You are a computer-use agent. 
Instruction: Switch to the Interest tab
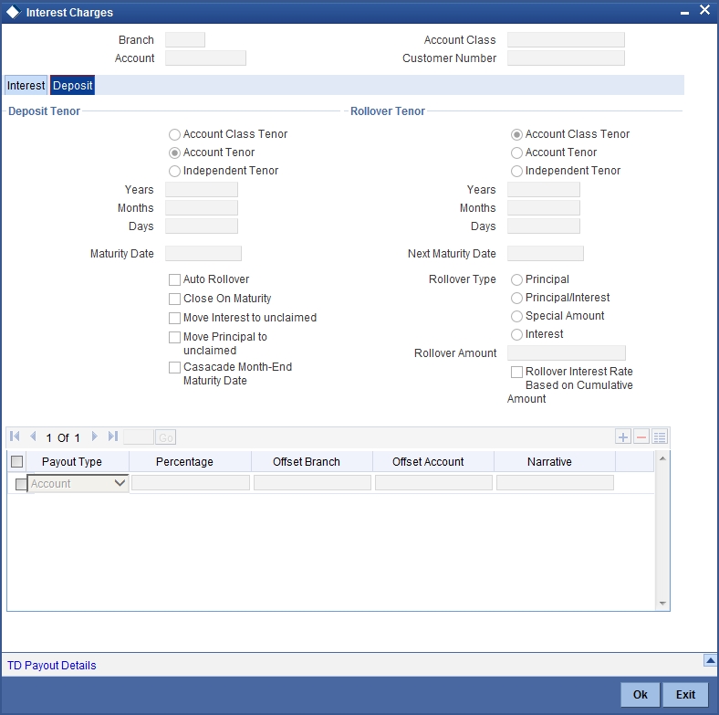pyautogui.click(x=26, y=85)
